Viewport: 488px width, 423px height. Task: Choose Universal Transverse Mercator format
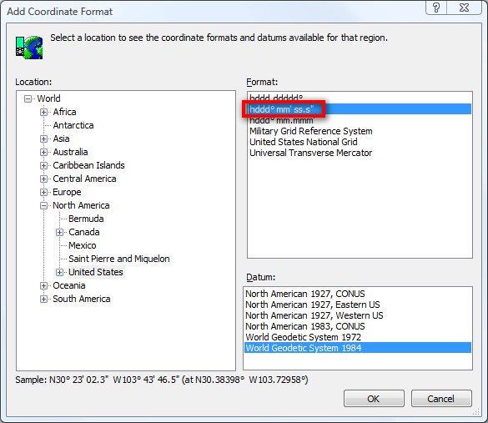click(310, 153)
